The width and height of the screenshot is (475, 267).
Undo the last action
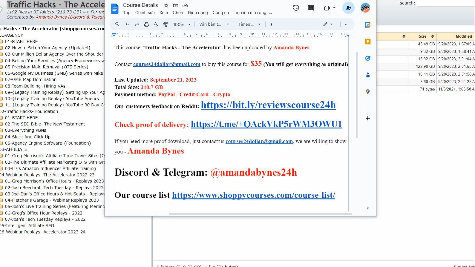[x=128, y=24]
